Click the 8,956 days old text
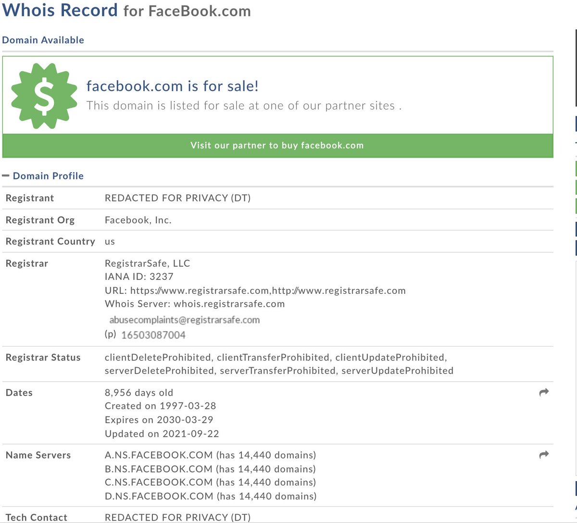This screenshot has height=523, width=577. 139,393
